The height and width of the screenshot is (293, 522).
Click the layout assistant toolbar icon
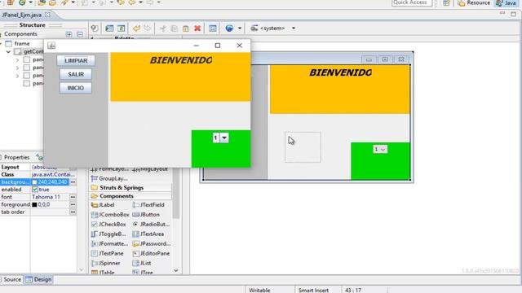[x=212, y=28]
